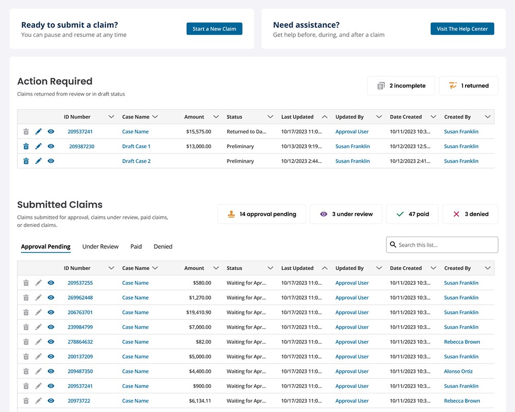This screenshot has height=412, width=515.
Task: View the $15,575.00 Returned claim via eye icon
Action: pyautogui.click(x=51, y=131)
